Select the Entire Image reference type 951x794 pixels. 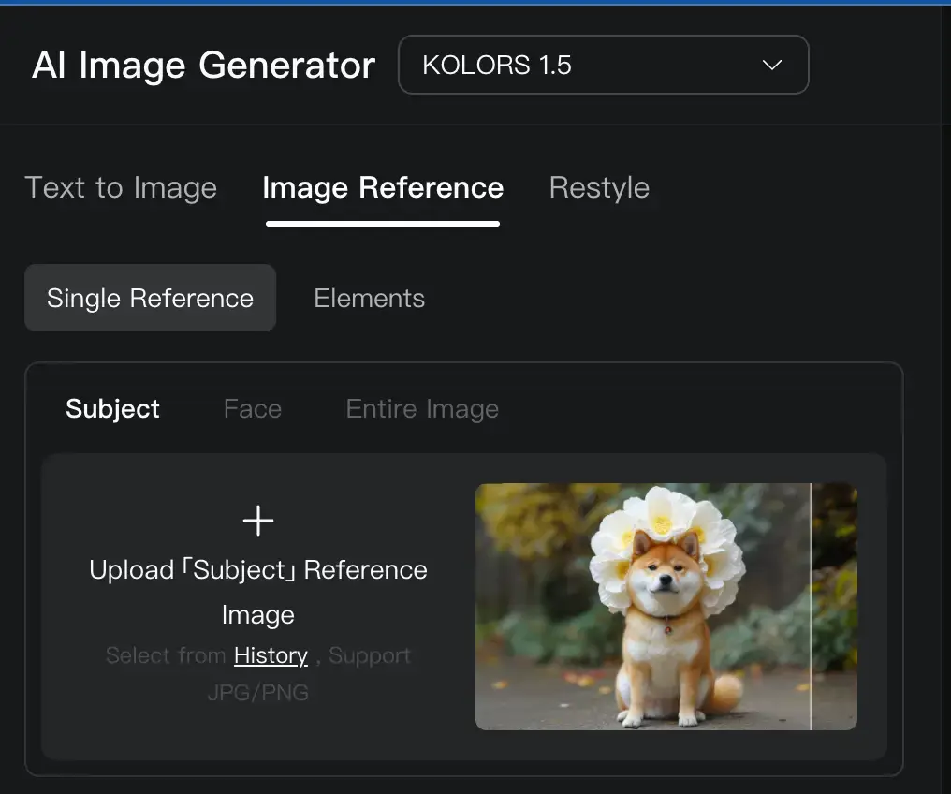(422, 409)
